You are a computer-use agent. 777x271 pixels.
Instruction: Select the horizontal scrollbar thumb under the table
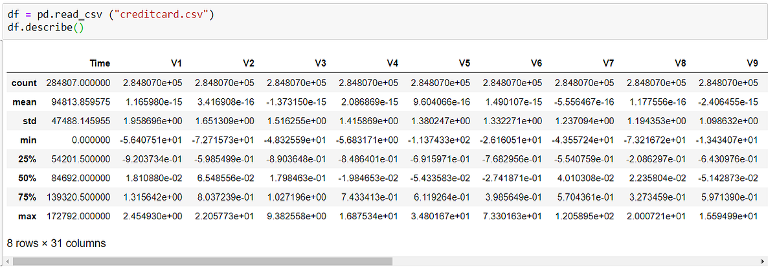pos(202,261)
